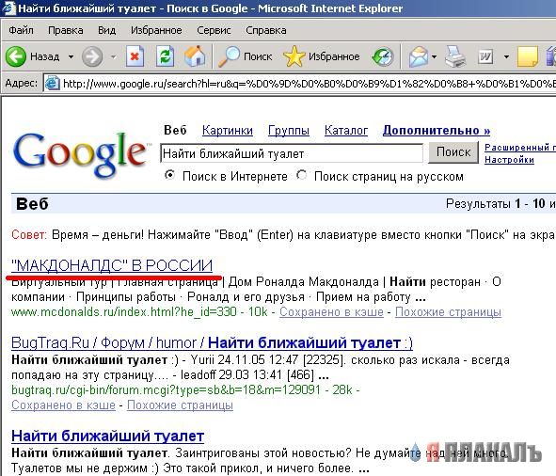The width and height of the screenshot is (556, 476).
Task: Click the grey Forward arrow icon
Action: coord(92,56)
